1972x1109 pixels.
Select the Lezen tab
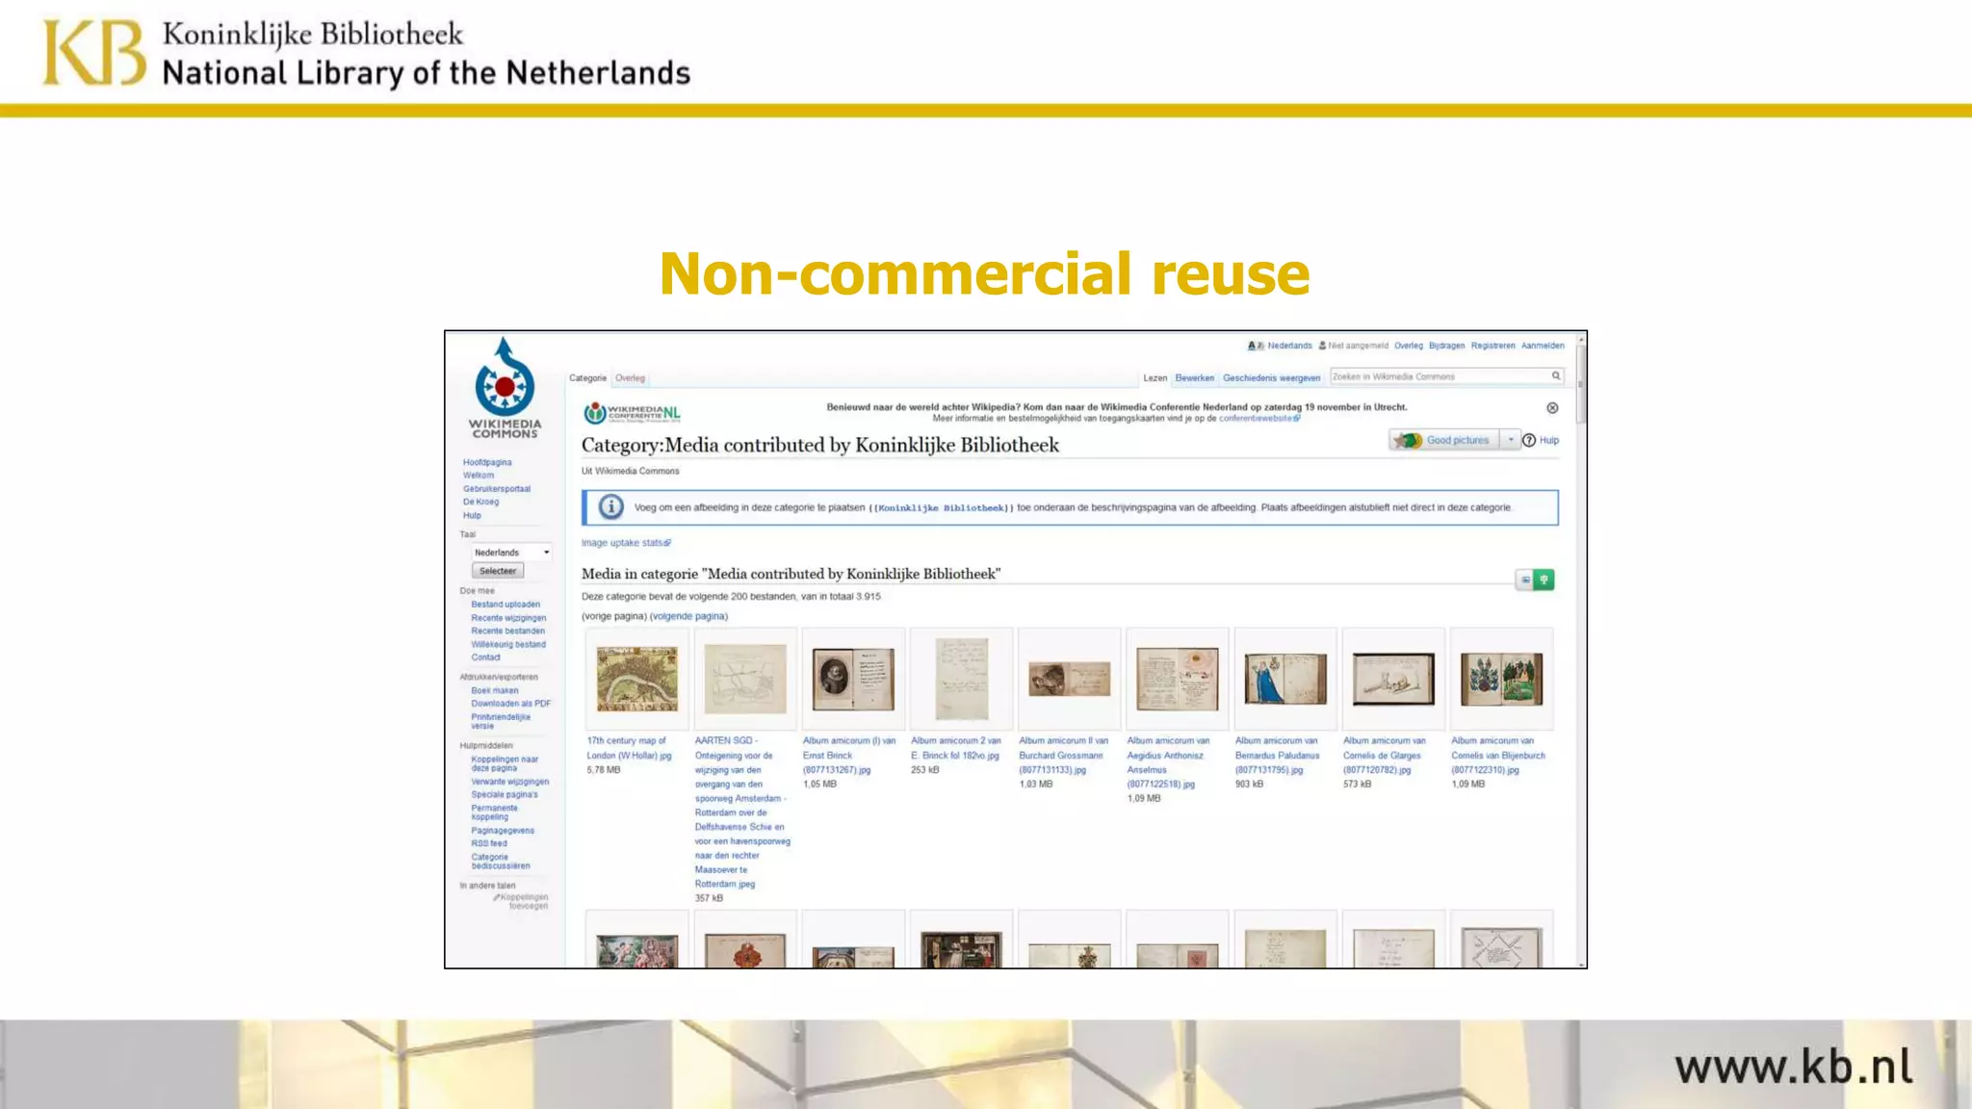[x=1155, y=378]
